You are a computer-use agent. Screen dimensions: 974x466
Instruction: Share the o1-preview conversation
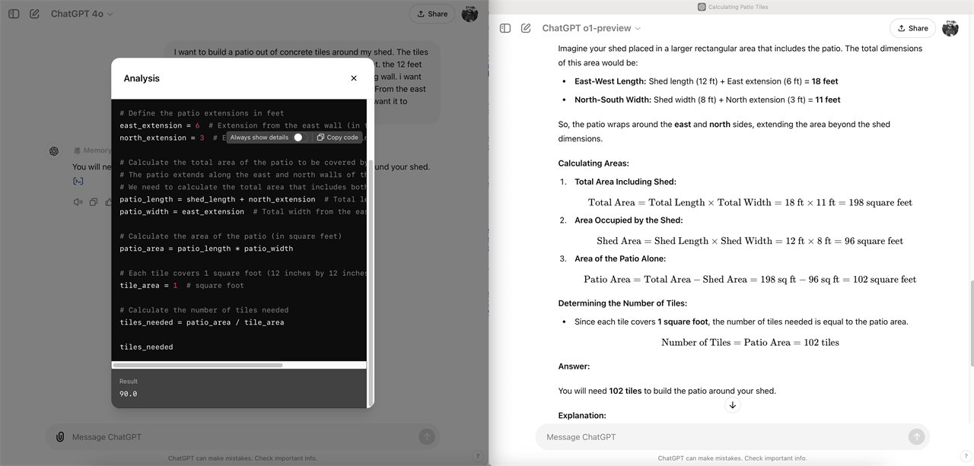[912, 28]
